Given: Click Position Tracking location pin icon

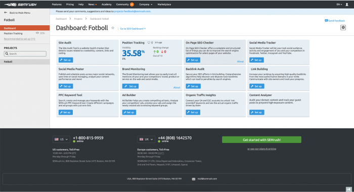Looking at the screenshot, I should click(x=152, y=42).
